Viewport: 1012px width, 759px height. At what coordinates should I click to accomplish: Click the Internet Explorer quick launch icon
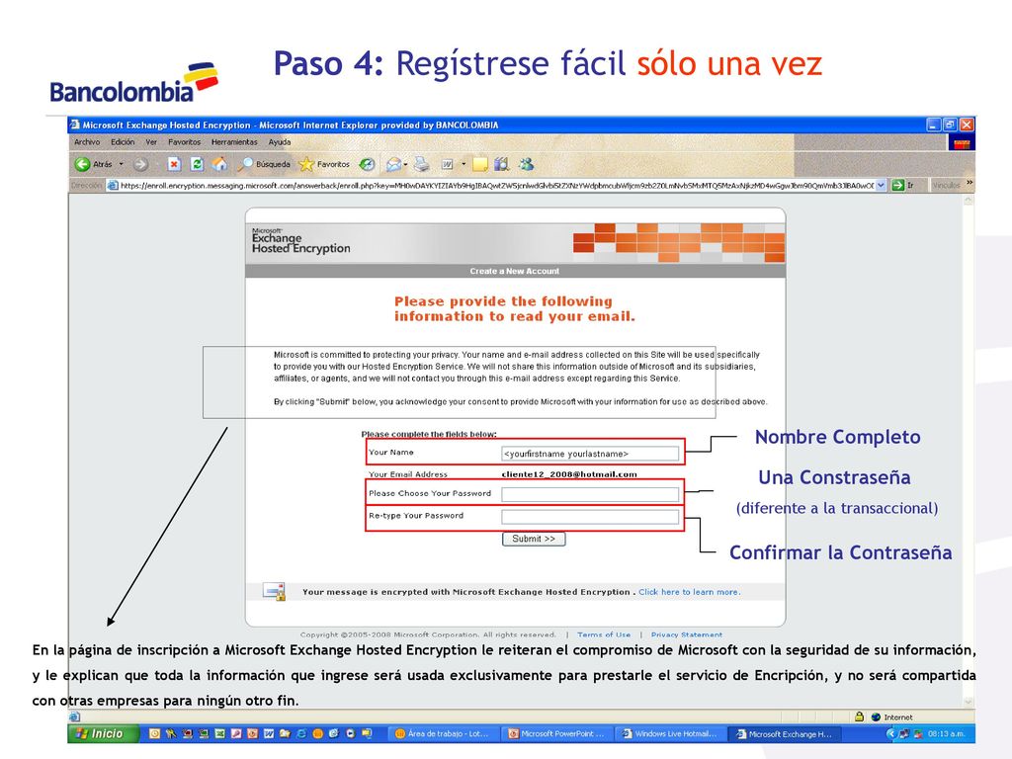(x=300, y=733)
